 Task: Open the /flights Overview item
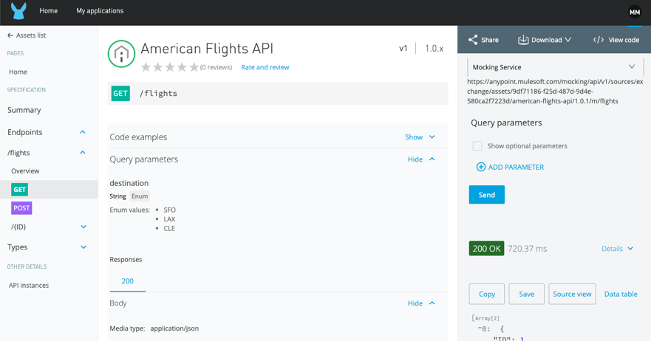[x=25, y=171]
